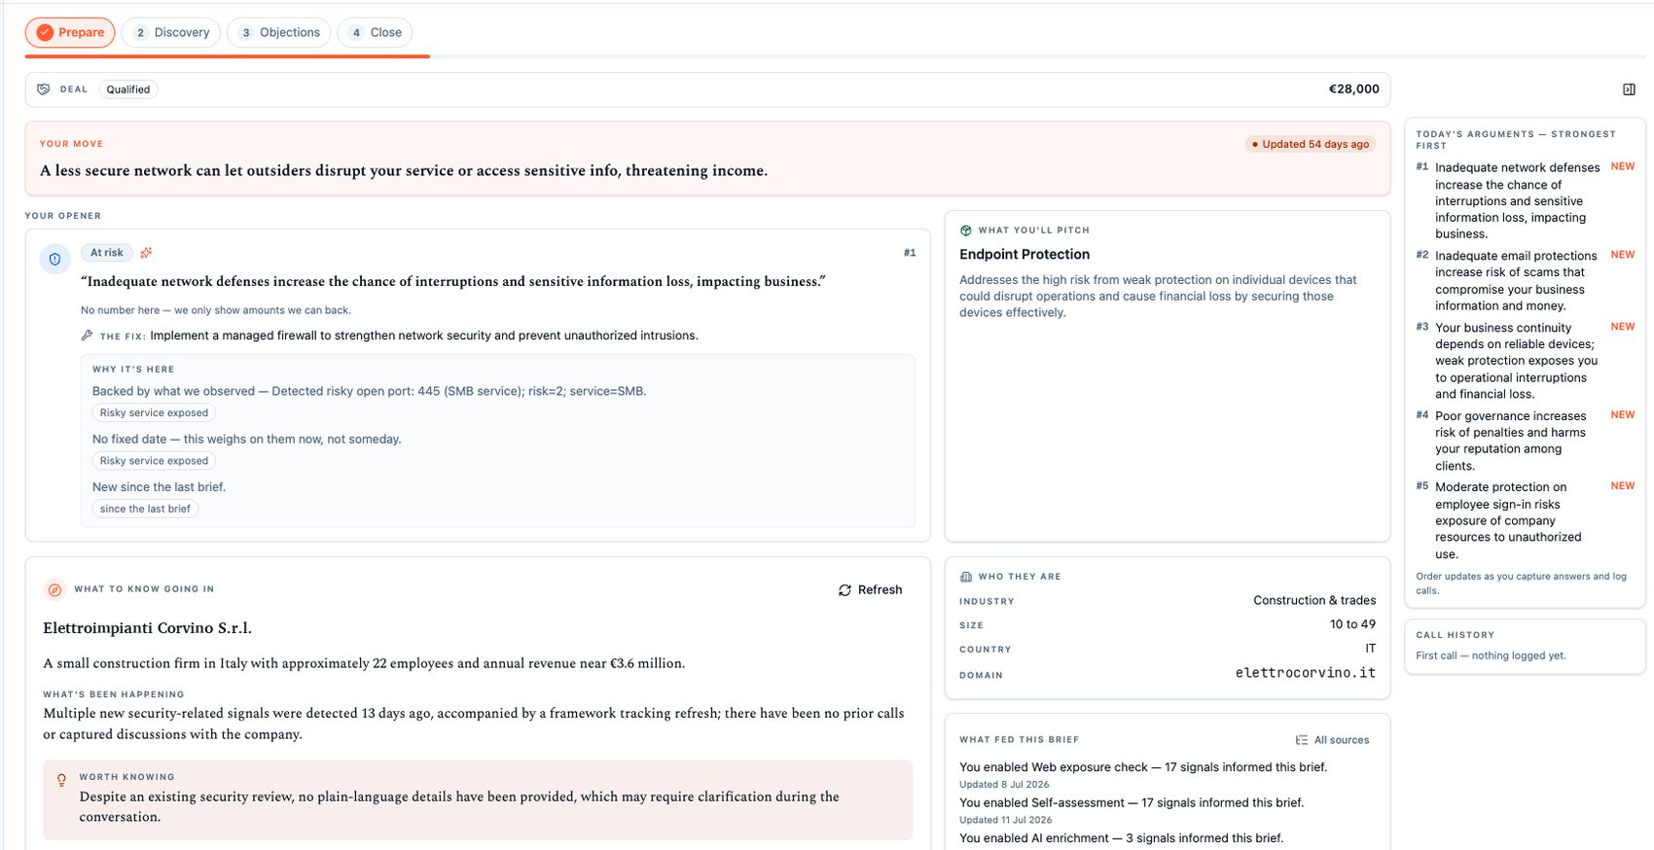
Task: Toggle the side panel collapse icon
Action: click(1629, 89)
